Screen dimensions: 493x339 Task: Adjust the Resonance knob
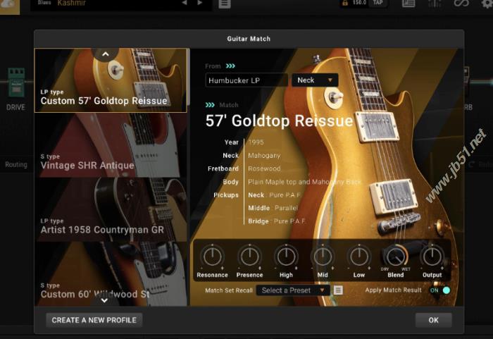[x=213, y=257]
